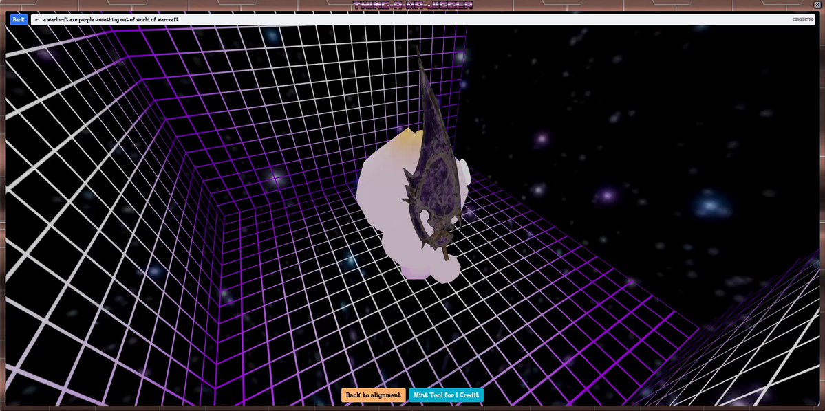Click the COMPLETED status label
Screen dimensions: 825x411
(803, 19)
